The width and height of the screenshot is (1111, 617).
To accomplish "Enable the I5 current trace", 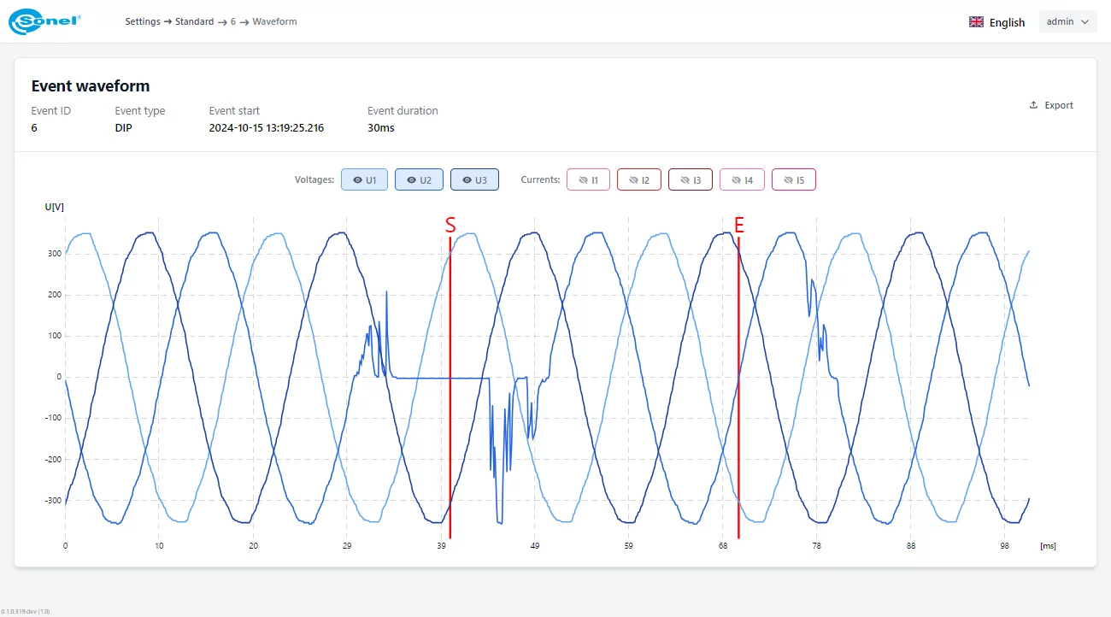I will click(x=793, y=179).
